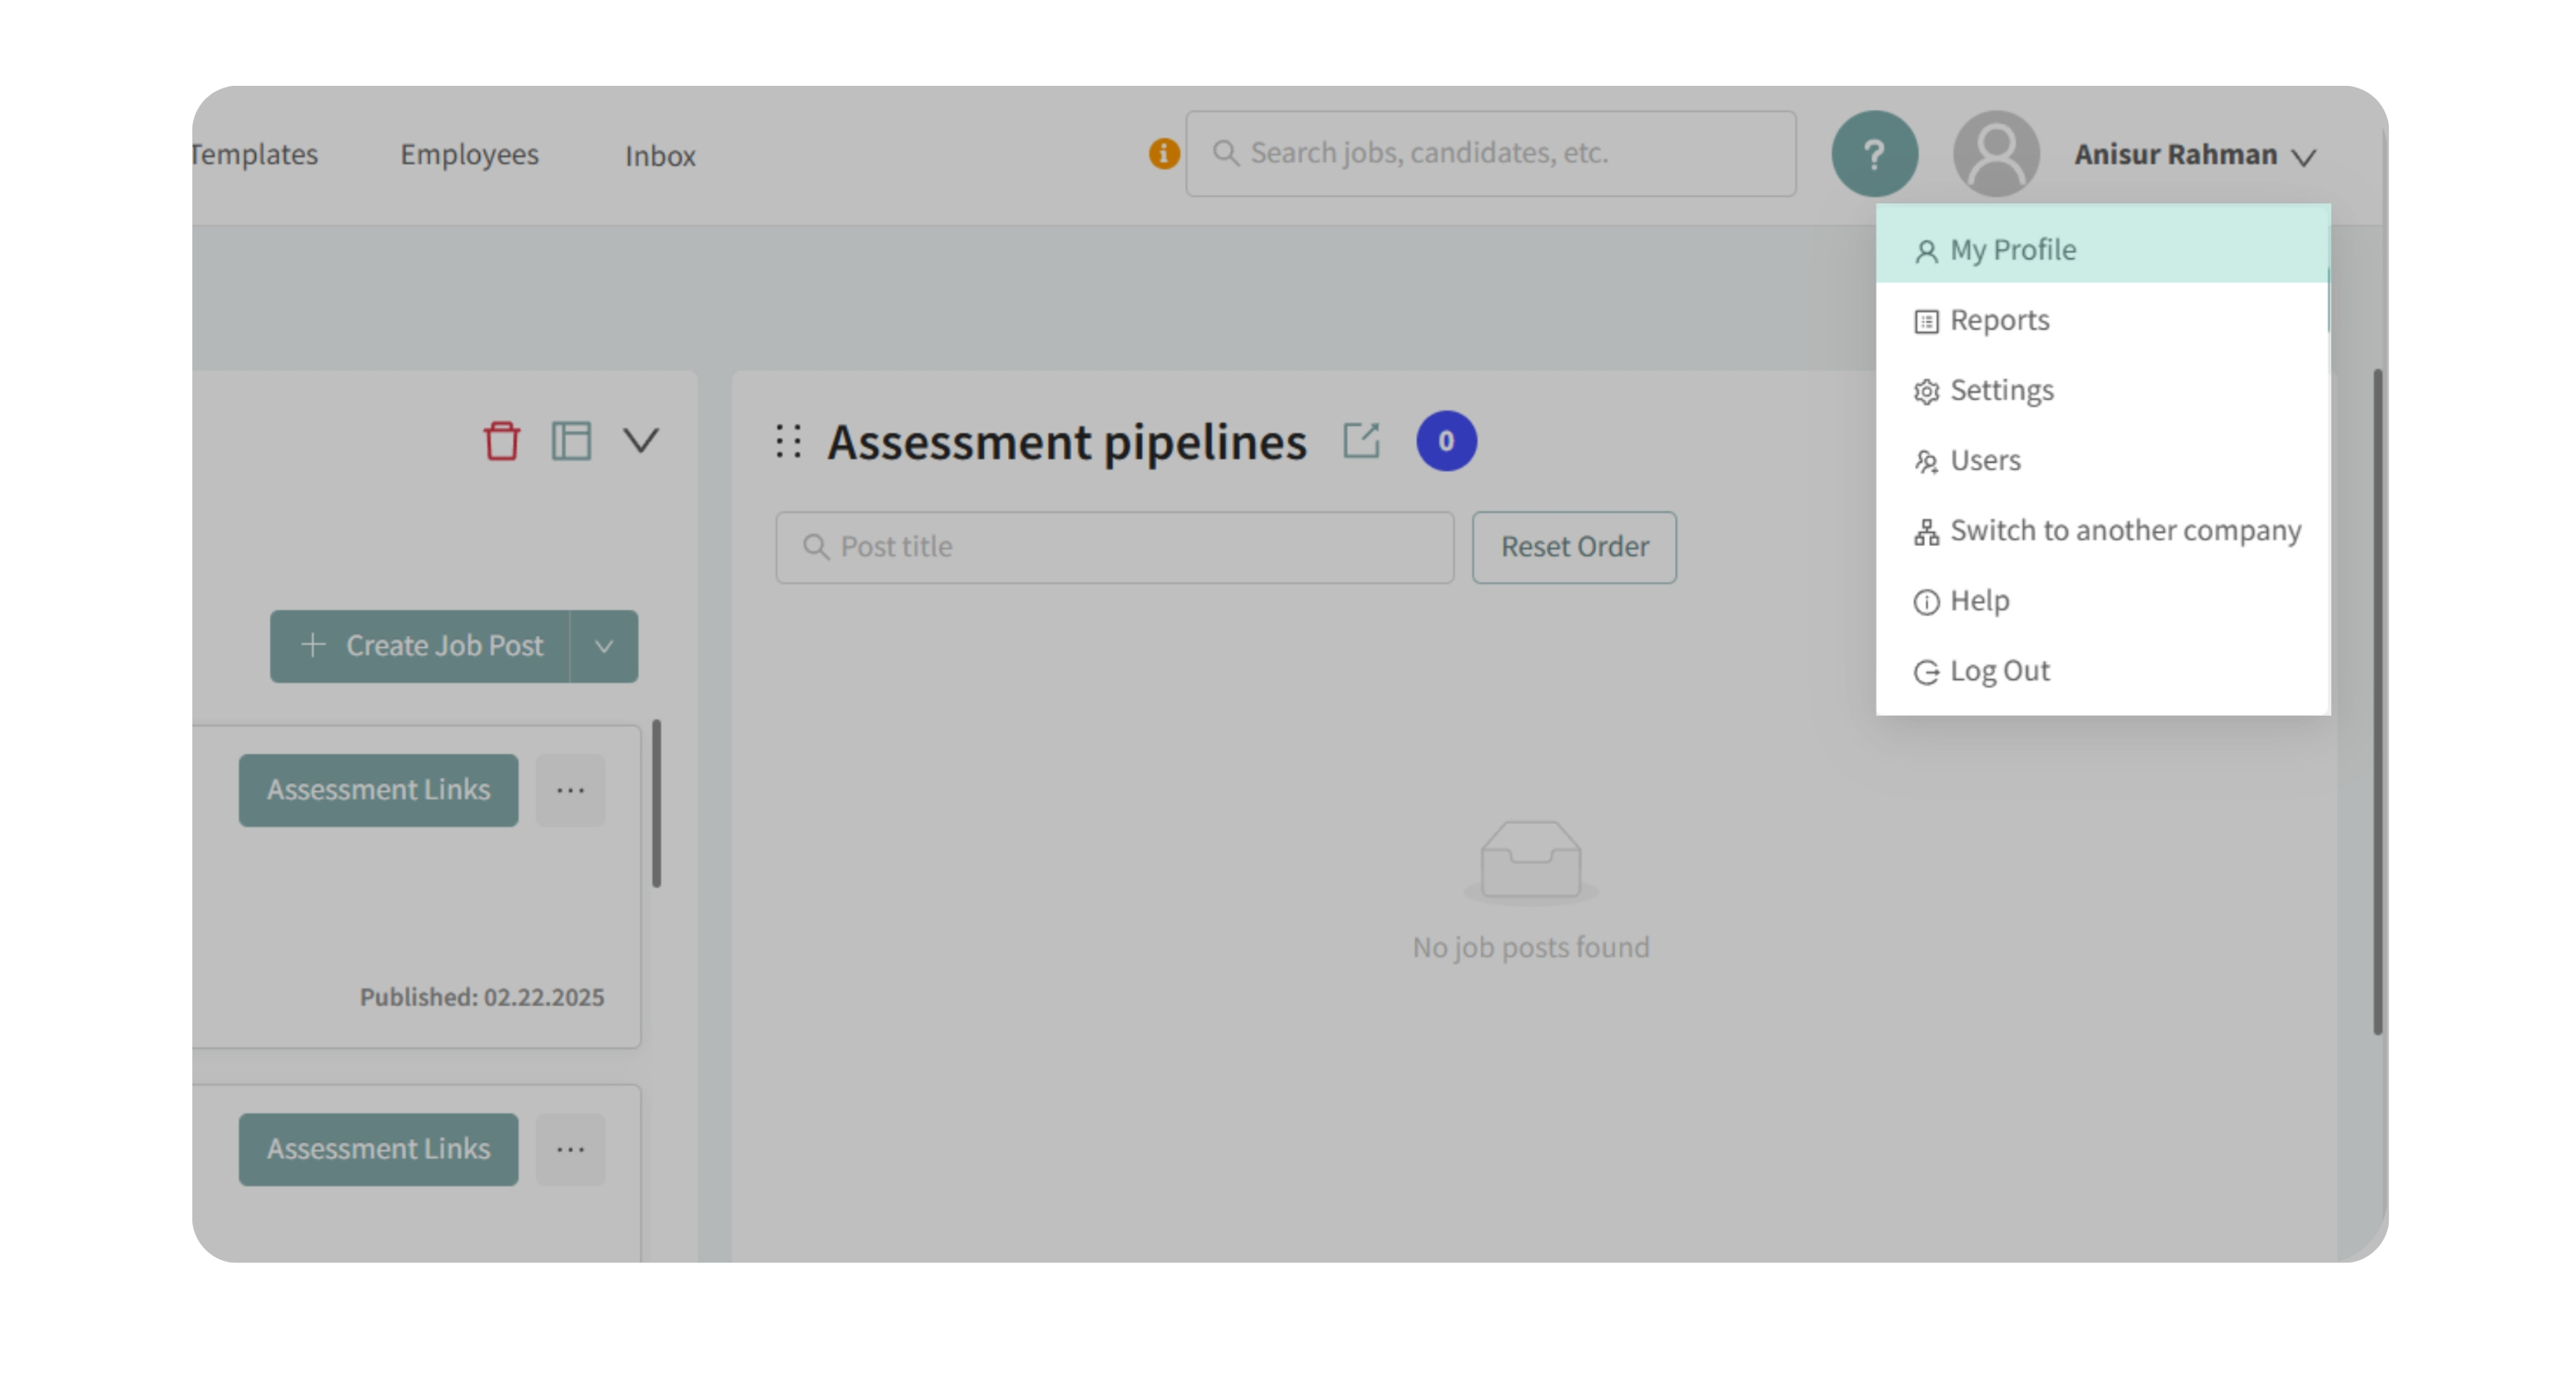
Task: Click the No job posts found text
Action: pos(1531,948)
